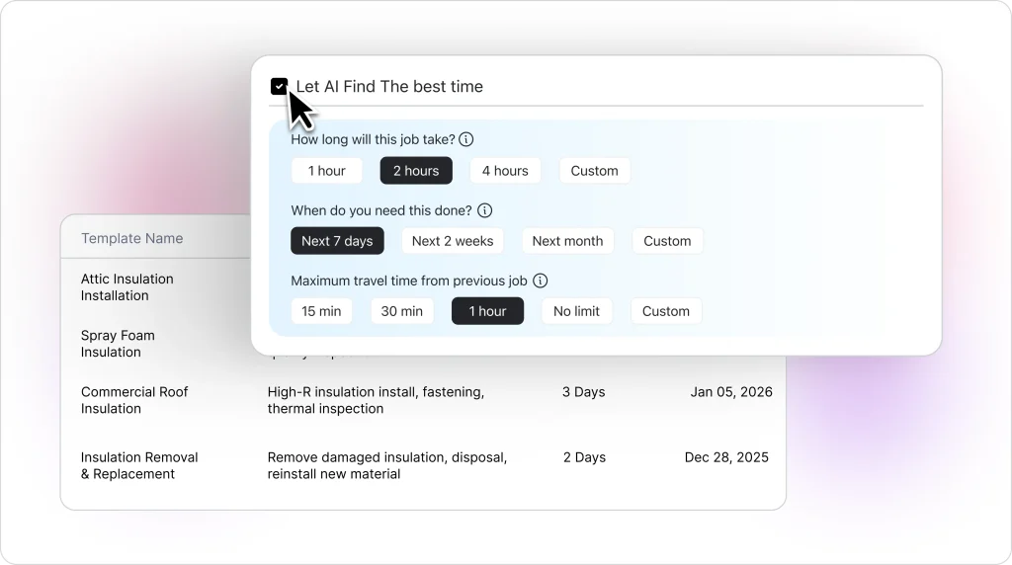Select 1 hour maximum travel time
The height and width of the screenshot is (565, 1012).
point(488,311)
